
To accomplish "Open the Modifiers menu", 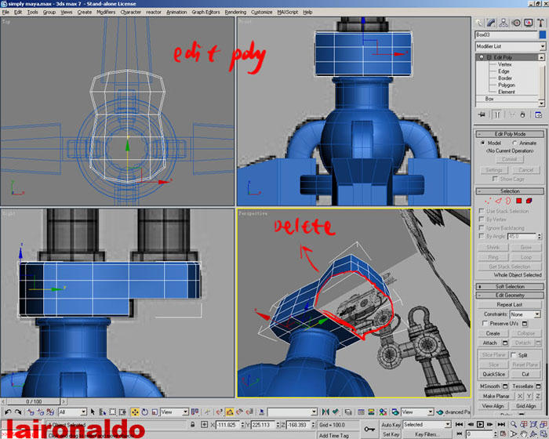I will coord(105,13).
